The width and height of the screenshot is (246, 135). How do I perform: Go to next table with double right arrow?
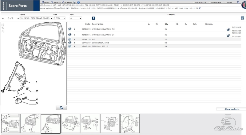[18, 18]
